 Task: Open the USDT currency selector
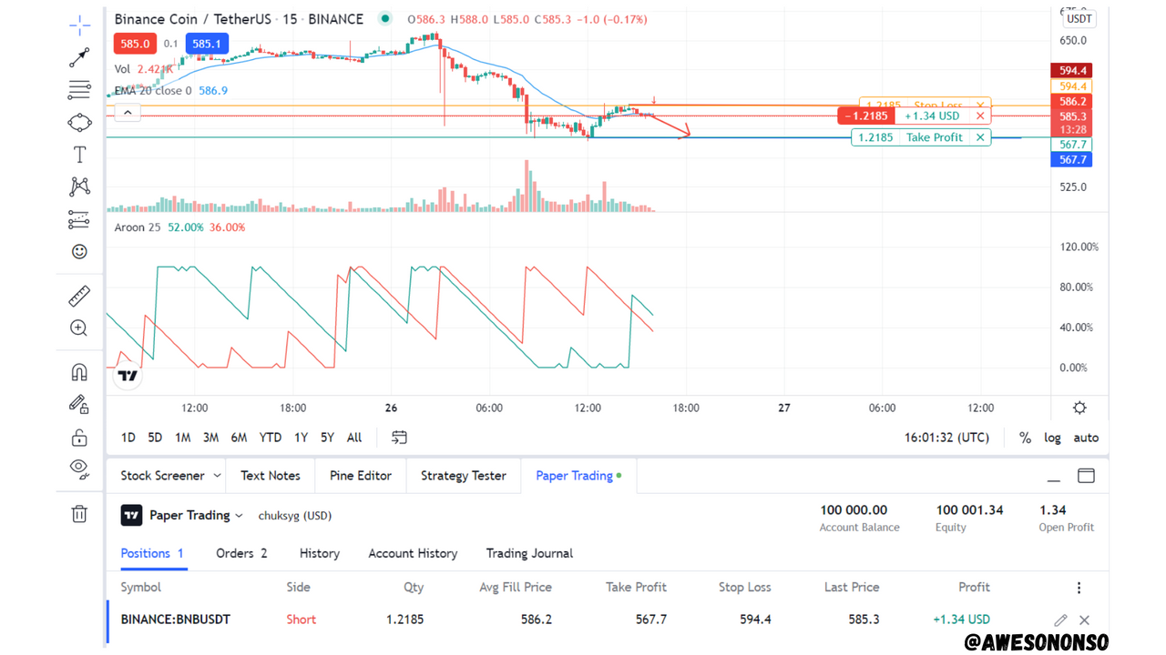pyautogui.click(x=1079, y=19)
